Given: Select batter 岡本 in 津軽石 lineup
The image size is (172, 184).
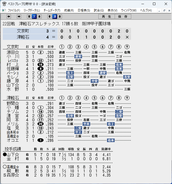Looking at the screenshot, I should (13, 120).
